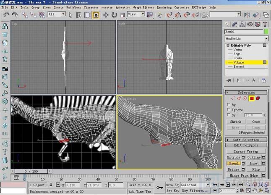Toggle the Angle Snap icon

[x=178, y=15]
